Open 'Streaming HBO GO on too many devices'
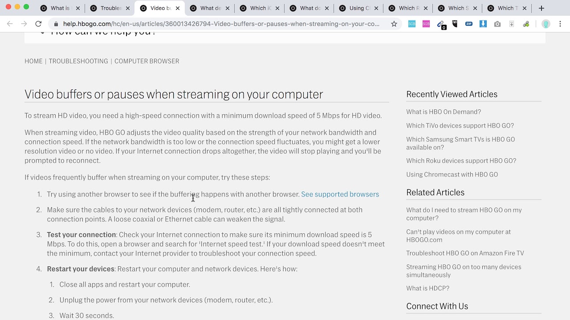570x320 pixels. point(464,271)
